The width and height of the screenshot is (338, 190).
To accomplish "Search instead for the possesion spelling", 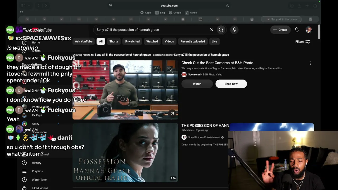I will 201,55.
